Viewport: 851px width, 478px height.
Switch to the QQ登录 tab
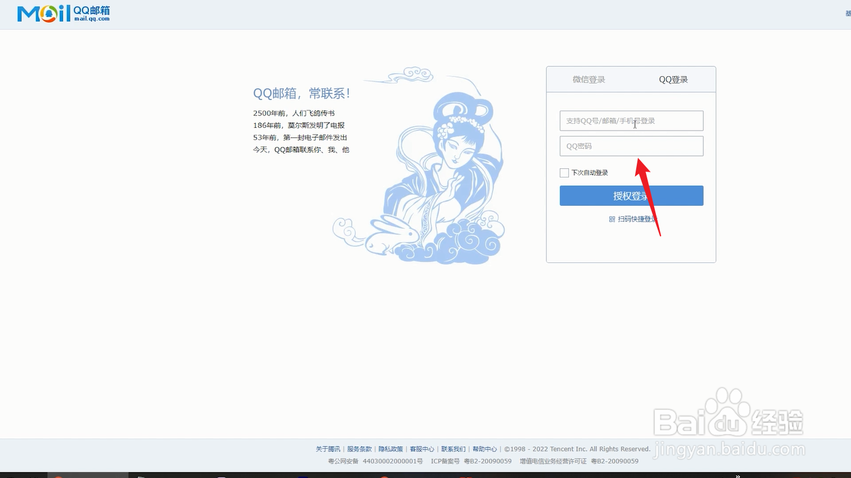click(673, 80)
